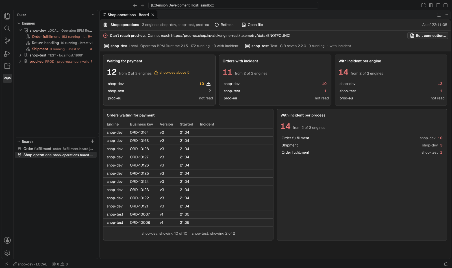Click the Refresh button
The width and height of the screenshot is (452, 268).
[x=224, y=25]
